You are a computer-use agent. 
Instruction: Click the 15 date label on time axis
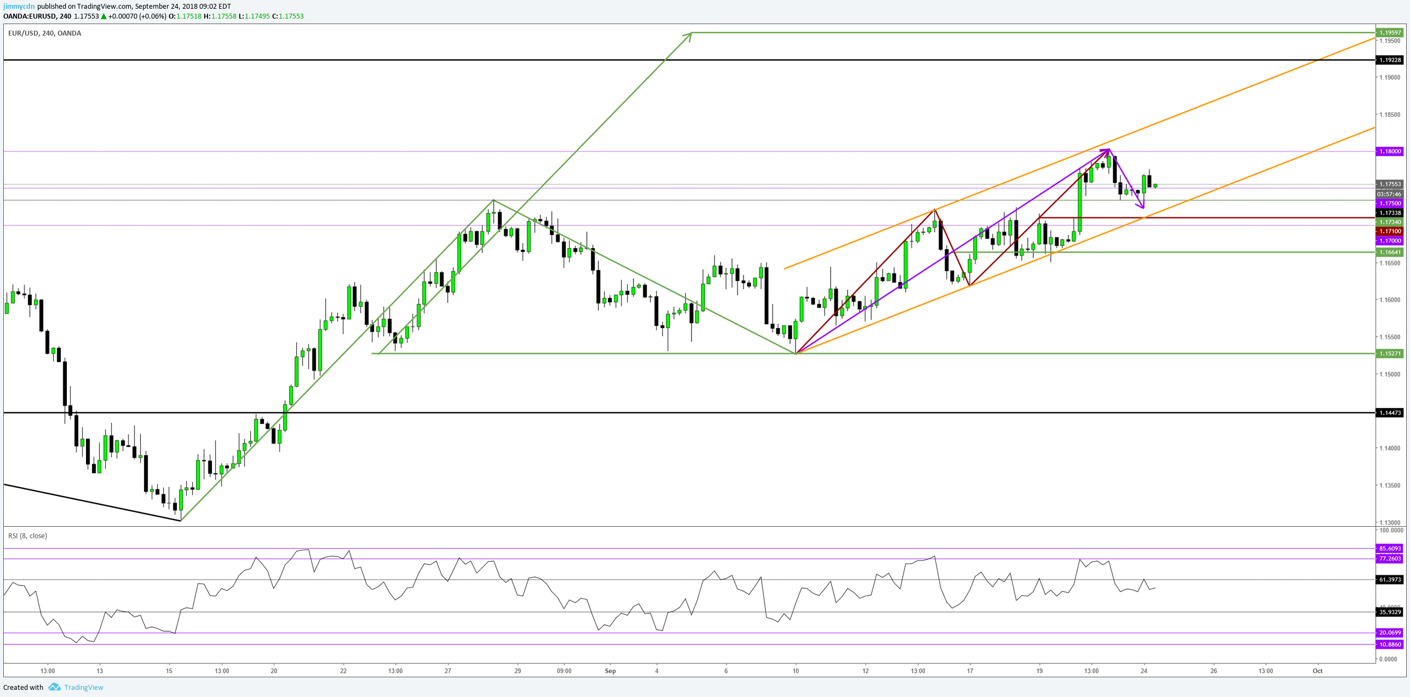[169, 671]
